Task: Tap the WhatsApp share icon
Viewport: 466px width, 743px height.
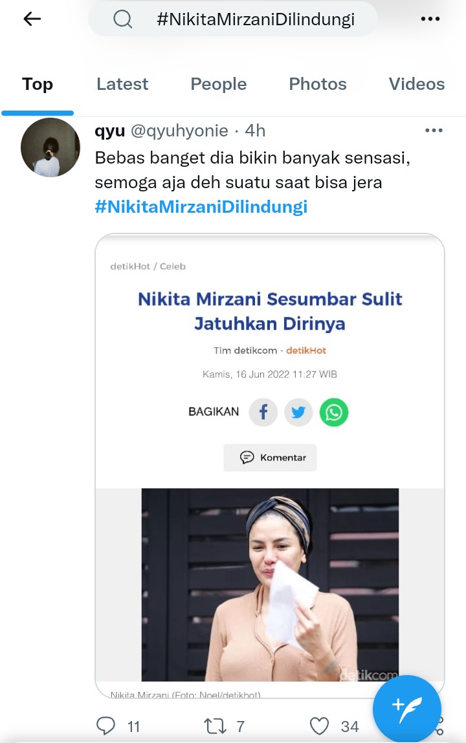Action: pos(334,412)
